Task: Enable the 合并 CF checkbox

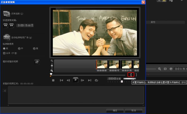Action: pos(4,53)
